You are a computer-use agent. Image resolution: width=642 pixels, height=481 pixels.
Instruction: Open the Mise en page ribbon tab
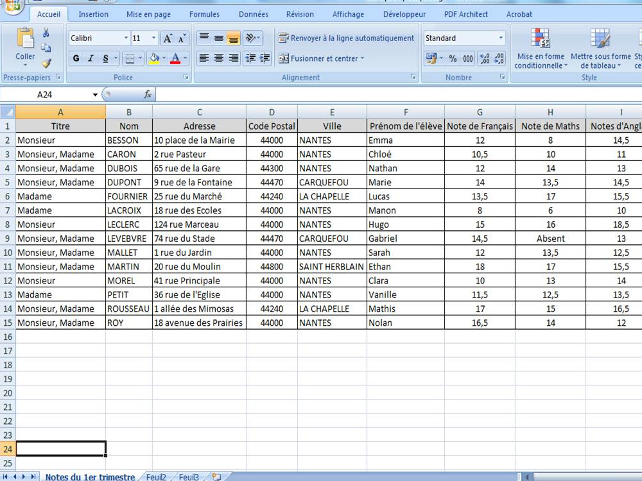[149, 14]
